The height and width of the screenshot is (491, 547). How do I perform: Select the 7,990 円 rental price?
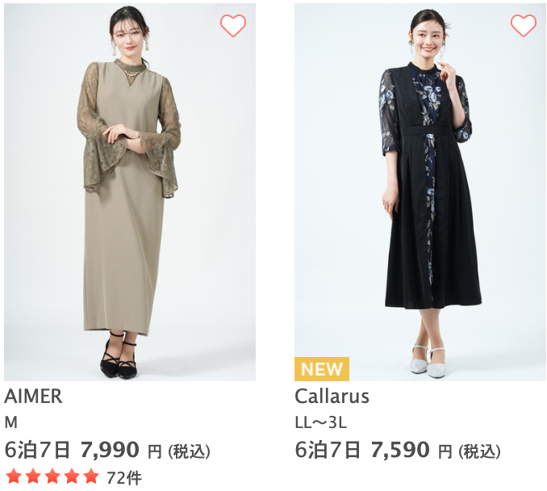tap(121, 450)
